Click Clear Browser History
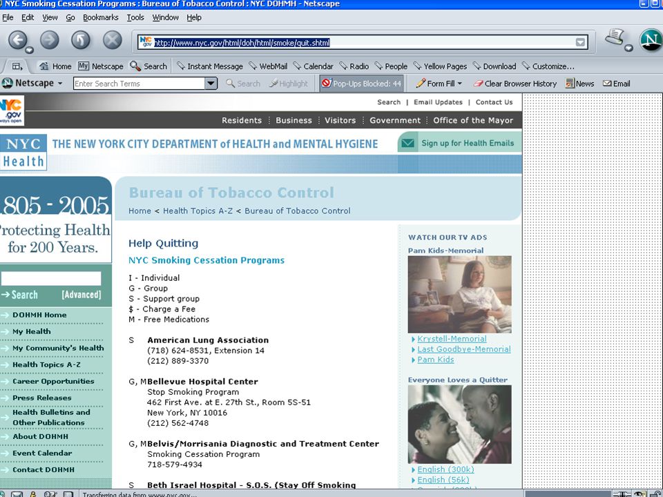 (x=515, y=84)
